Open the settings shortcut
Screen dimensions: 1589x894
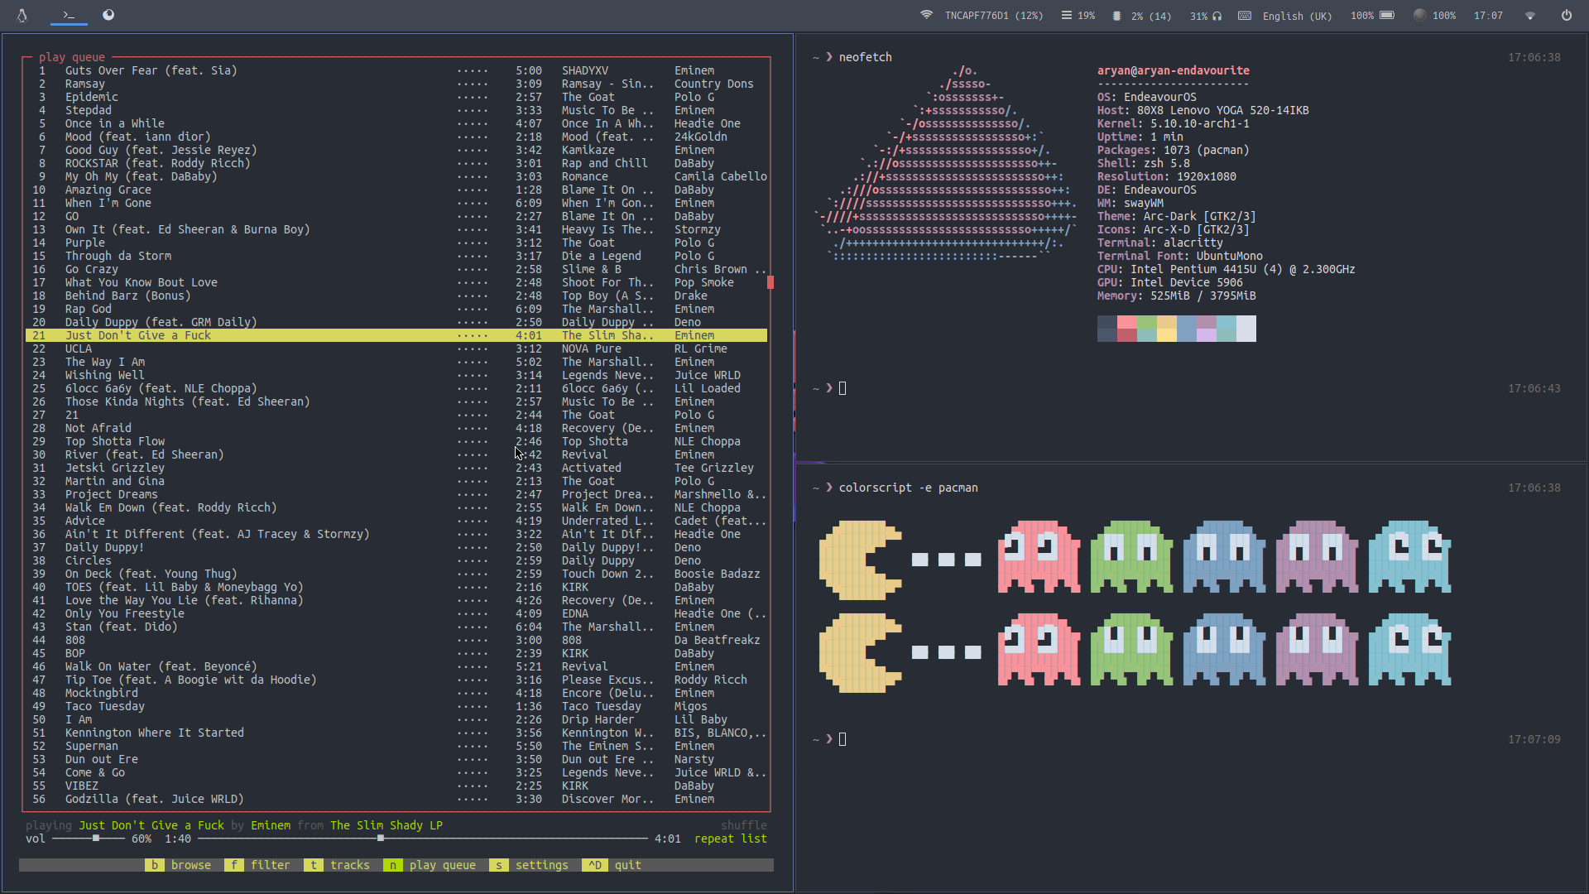pos(529,865)
